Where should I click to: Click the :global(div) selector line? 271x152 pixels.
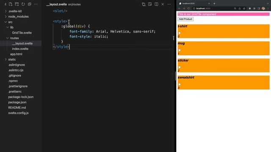(x=75, y=26)
